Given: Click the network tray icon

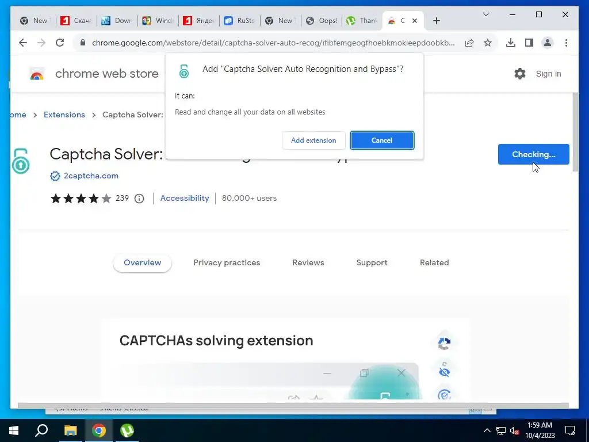Looking at the screenshot, I should click(501, 430).
